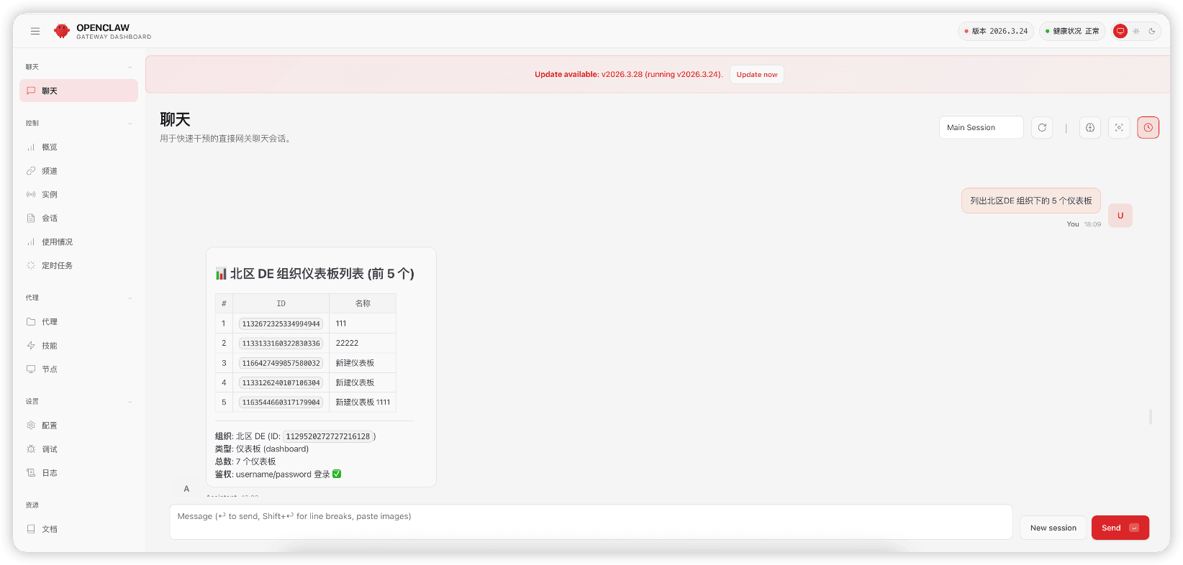Open 技能 skills in sidebar

(x=79, y=346)
